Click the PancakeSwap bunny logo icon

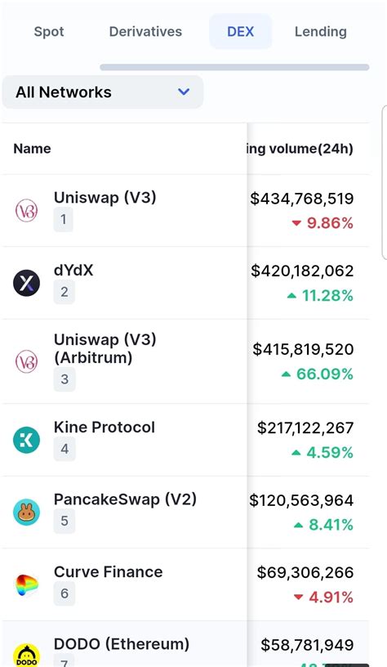point(26,513)
